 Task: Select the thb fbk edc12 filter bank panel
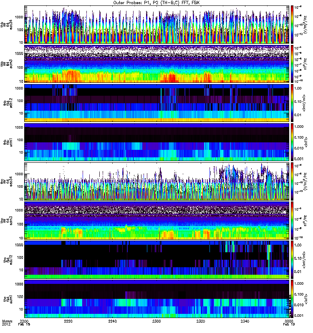156,103
